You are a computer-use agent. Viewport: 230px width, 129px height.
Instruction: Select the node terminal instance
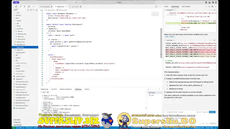[x=155, y=92]
